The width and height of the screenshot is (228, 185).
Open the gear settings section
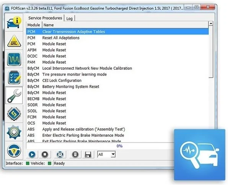click(14, 132)
